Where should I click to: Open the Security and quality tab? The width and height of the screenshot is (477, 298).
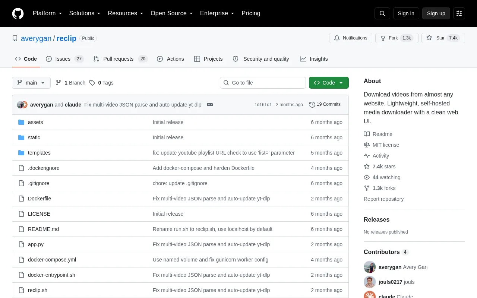[x=261, y=59]
